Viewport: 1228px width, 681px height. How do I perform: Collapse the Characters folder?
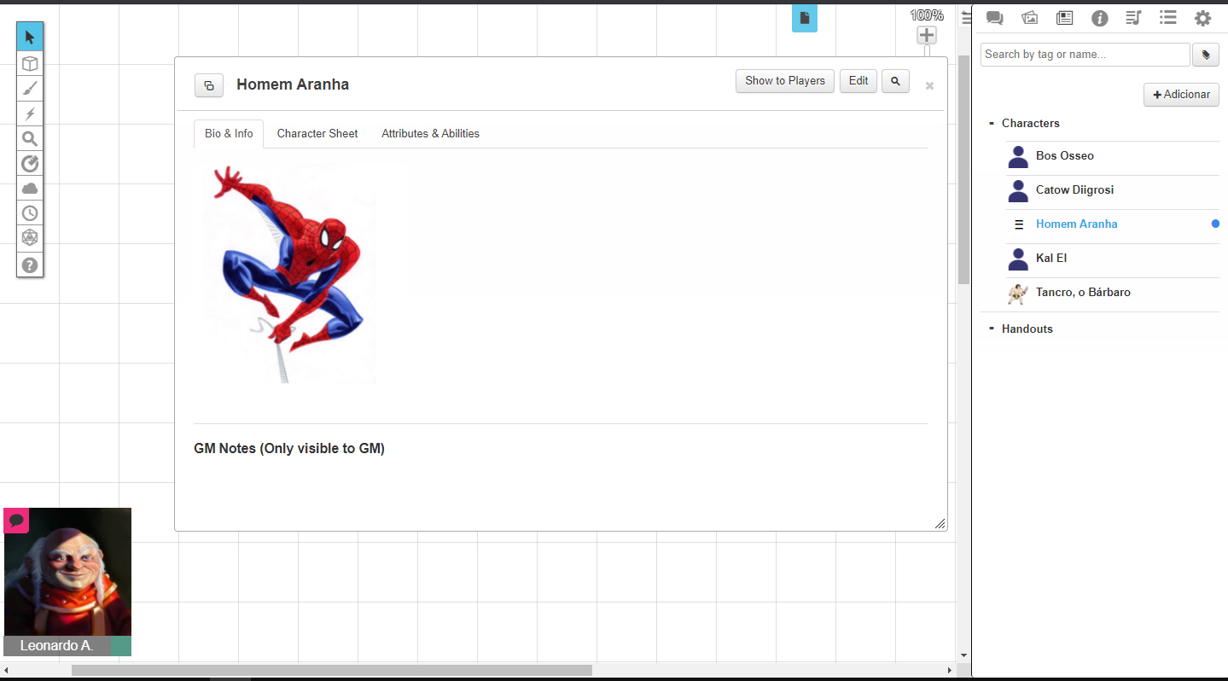pyautogui.click(x=991, y=123)
